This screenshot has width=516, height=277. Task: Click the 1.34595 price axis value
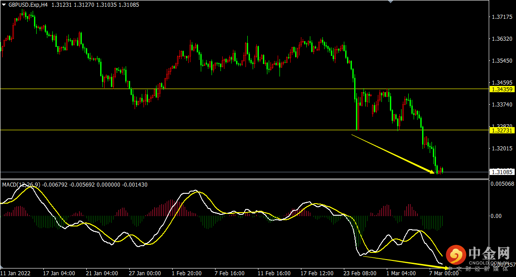(502, 83)
